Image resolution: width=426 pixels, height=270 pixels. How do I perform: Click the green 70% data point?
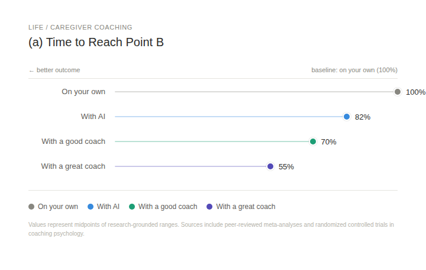(x=313, y=142)
